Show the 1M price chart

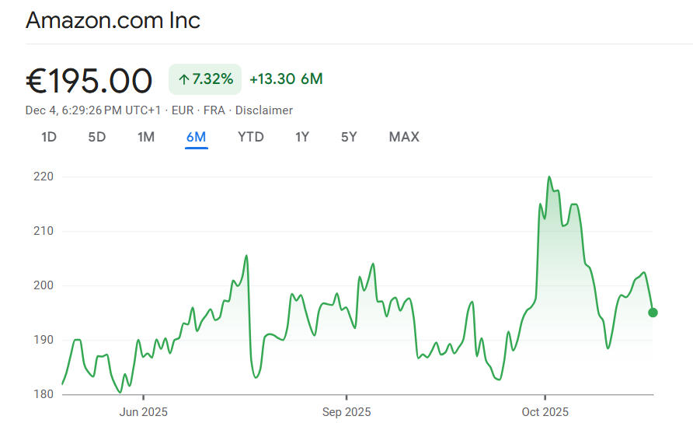pyautogui.click(x=146, y=137)
